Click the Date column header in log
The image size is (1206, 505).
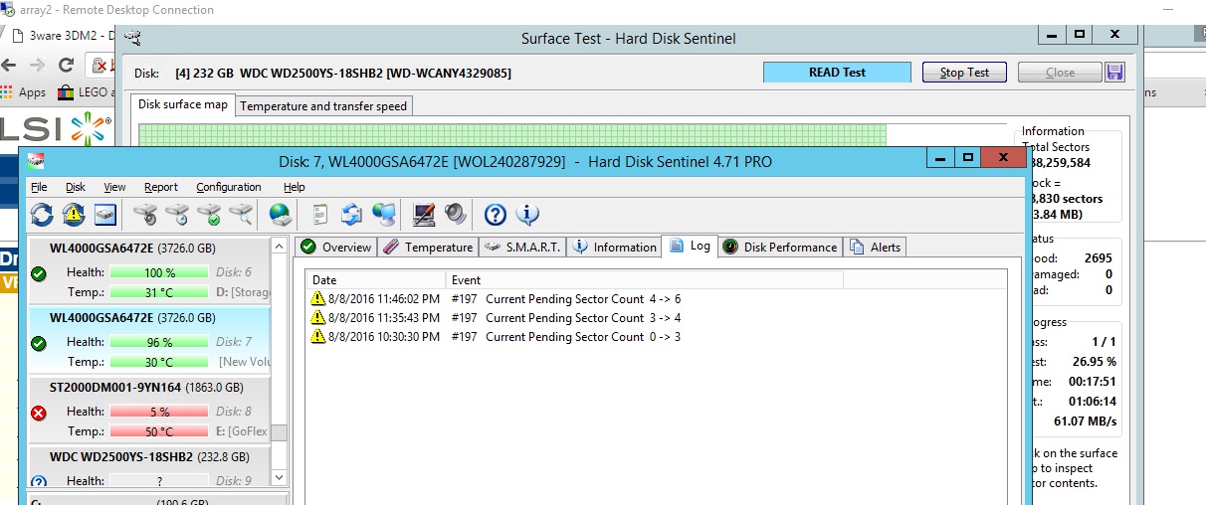pyautogui.click(x=324, y=280)
